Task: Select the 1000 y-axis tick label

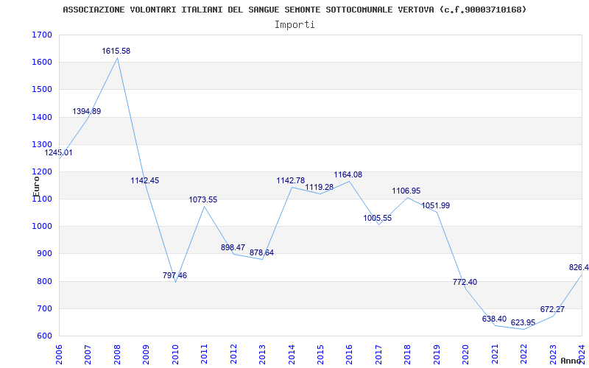Action: click(x=42, y=227)
